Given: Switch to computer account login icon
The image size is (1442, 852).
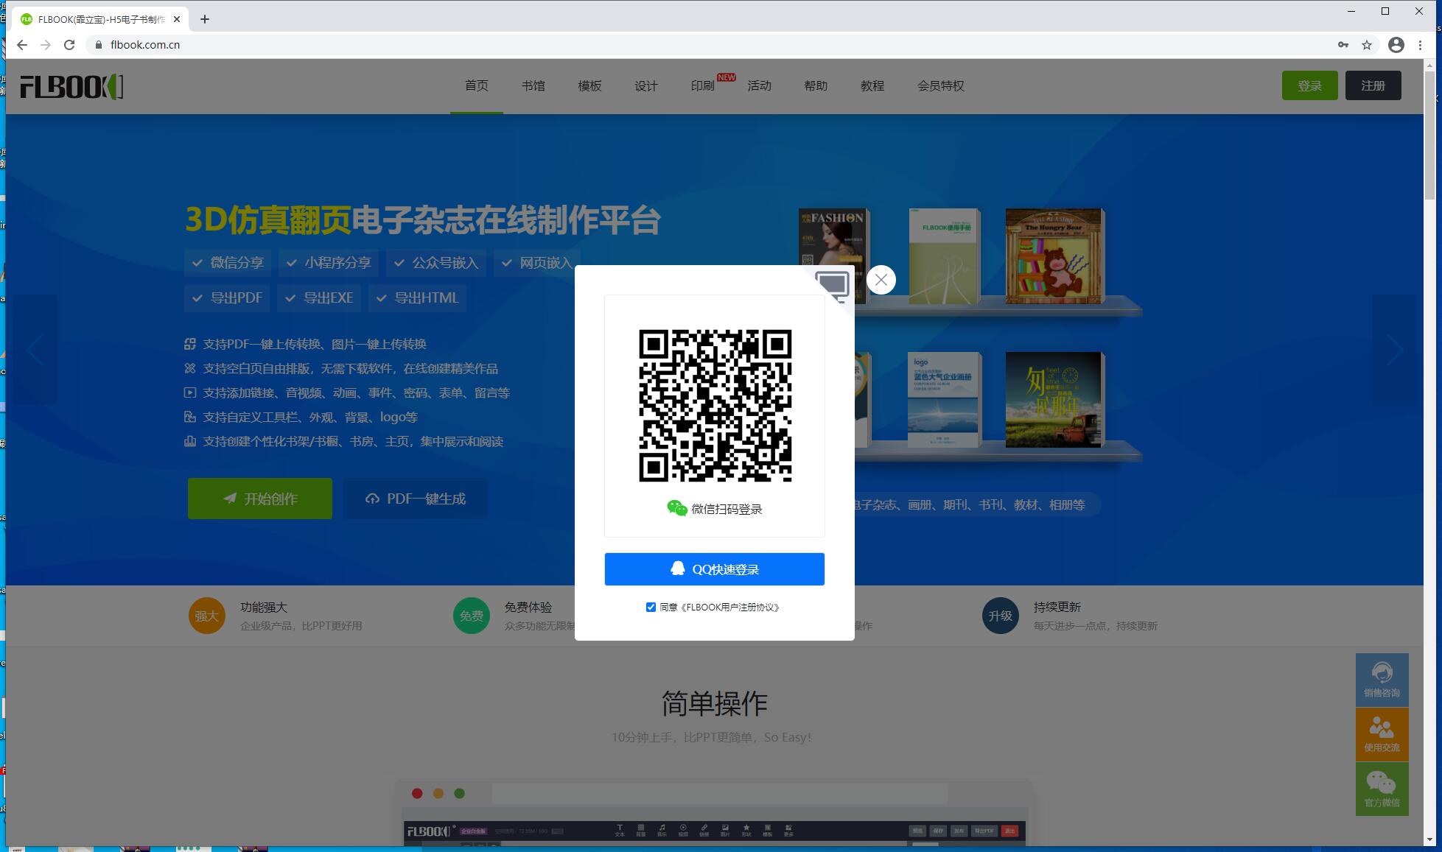Looking at the screenshot, I should click(833, 286).
